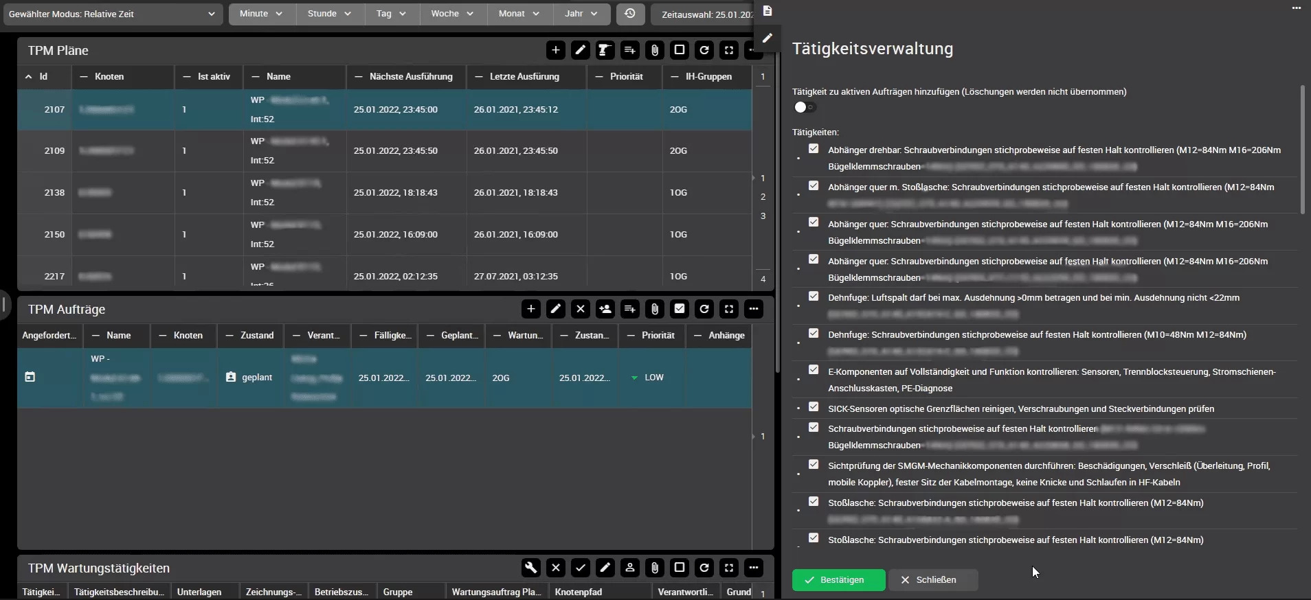Screen dimensions: 1311x600
Task: Select TPM plan row with Id 2150
Action: [x=385, y=234]
